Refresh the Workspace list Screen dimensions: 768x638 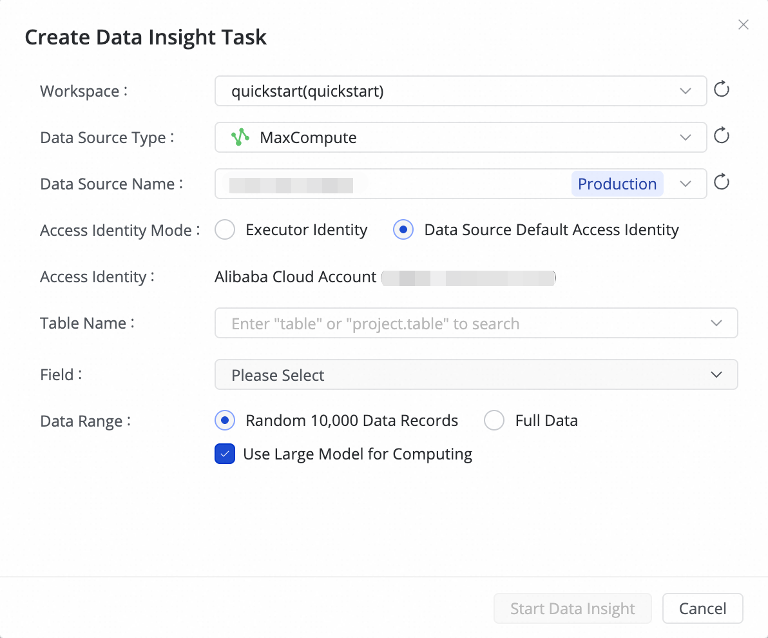[x=722, y=90]
